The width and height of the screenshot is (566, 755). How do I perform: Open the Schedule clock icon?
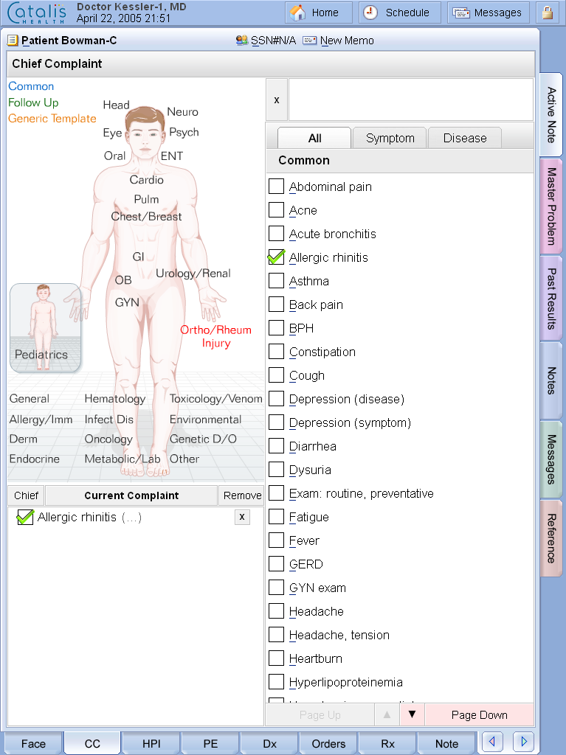click(370, 13)
